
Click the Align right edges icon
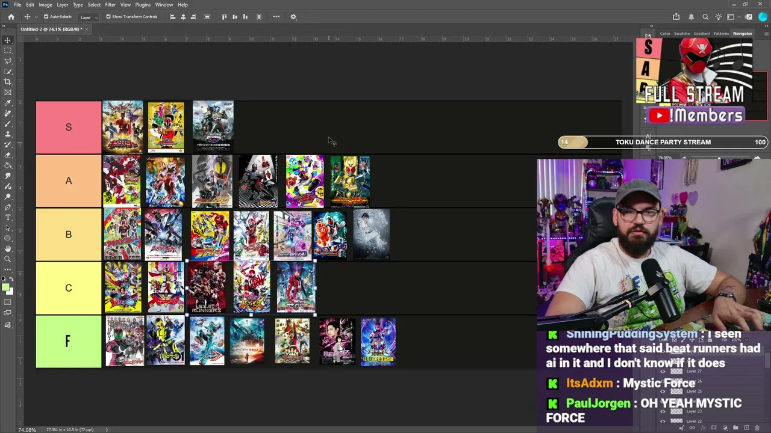(193, 17)
